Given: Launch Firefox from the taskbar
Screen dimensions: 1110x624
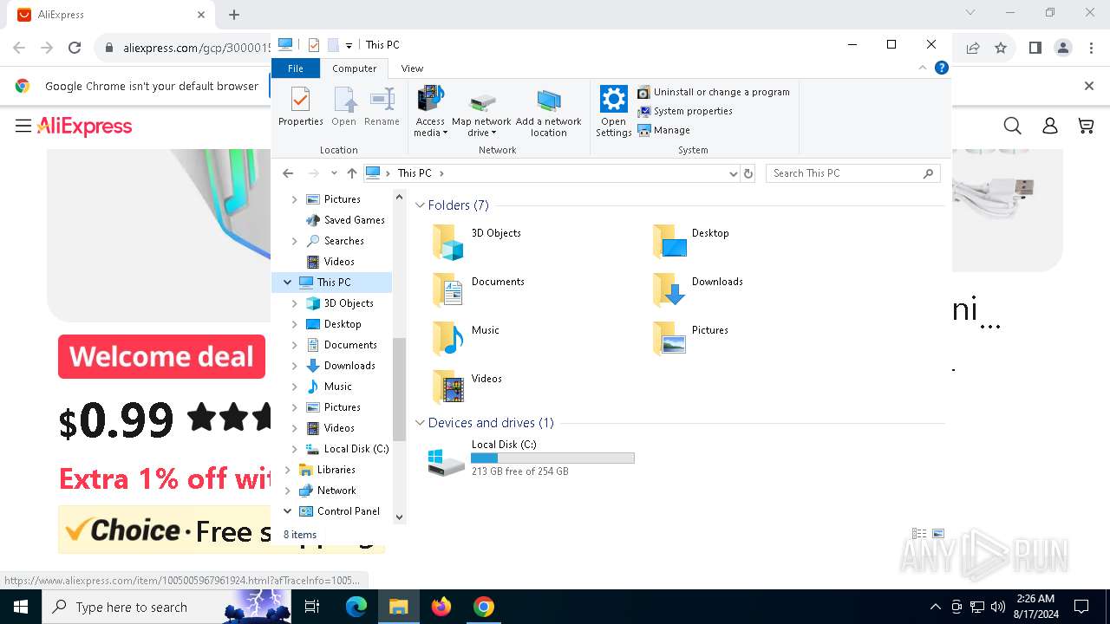Looking at the screenshot, I should coord(441,607).
